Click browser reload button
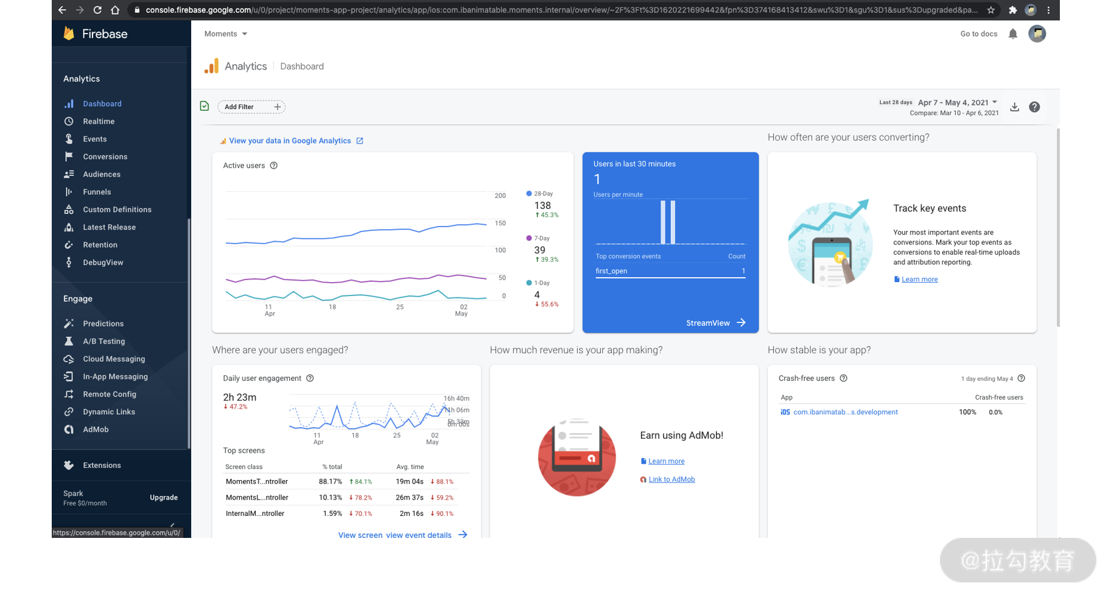Screen dimensions: 1111x597 point(97,10)
